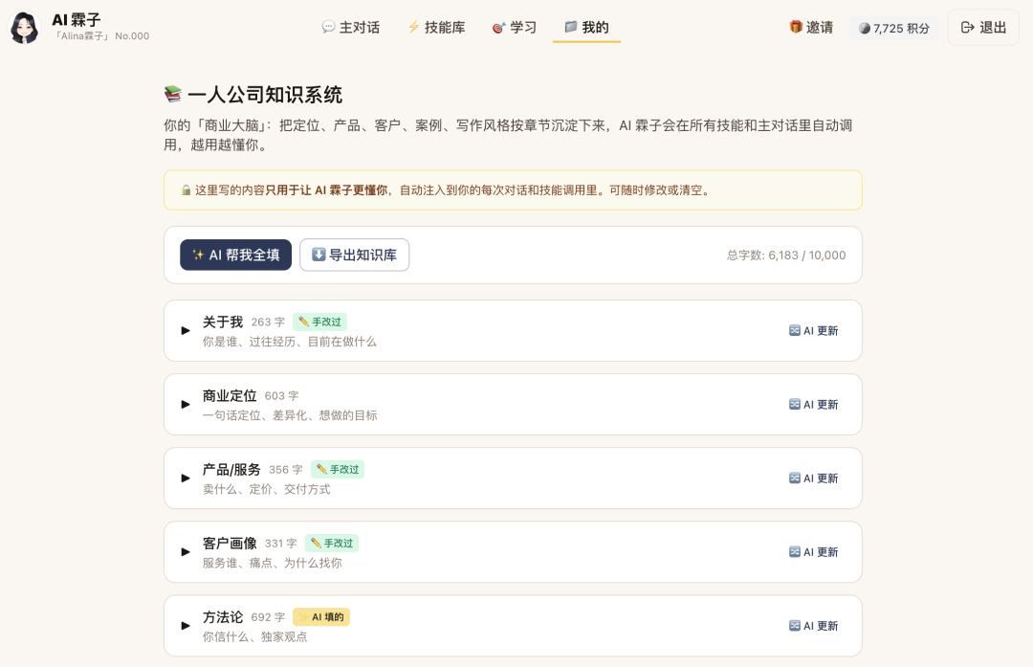Expand the 关于我 section
Screen dimensions: 1033x667
[186, 331]
